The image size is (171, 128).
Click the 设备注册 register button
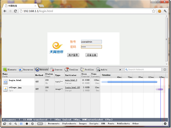91,55
